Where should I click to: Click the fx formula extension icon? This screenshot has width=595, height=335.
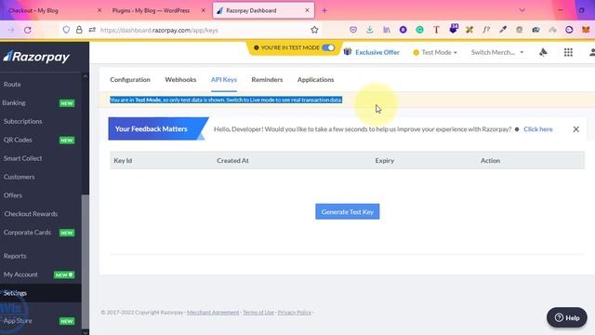[486, 30]
